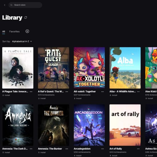Image resolution: width=157 pixels, height=157 pixels.
Task: Open A Plague Tale: Innocence cover
Action: (18, 68)
